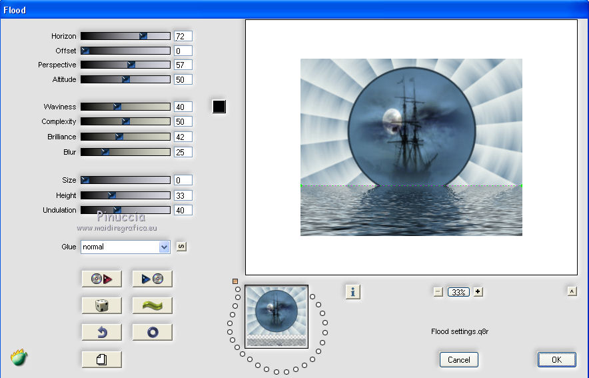Click the Size slider handle
Viewport: 589px width, 378px height.
[x=85, y=180]
